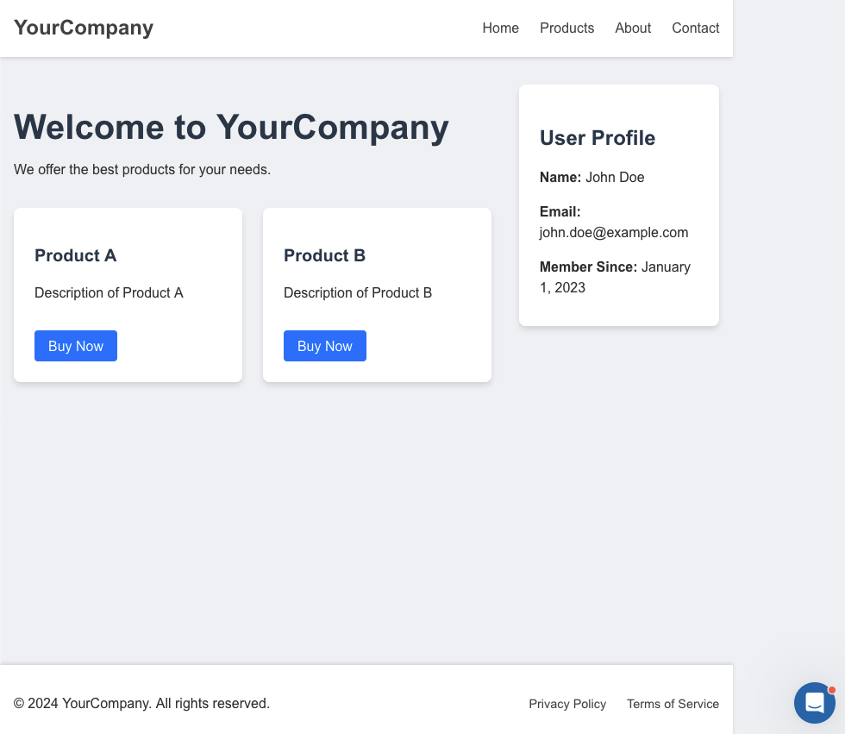Click the Product A card title
Viewport: 845px width, 734px height.
click(76, 255)
